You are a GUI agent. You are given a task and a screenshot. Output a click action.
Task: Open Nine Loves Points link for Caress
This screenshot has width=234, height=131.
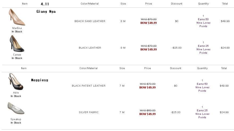coord(203,51)
